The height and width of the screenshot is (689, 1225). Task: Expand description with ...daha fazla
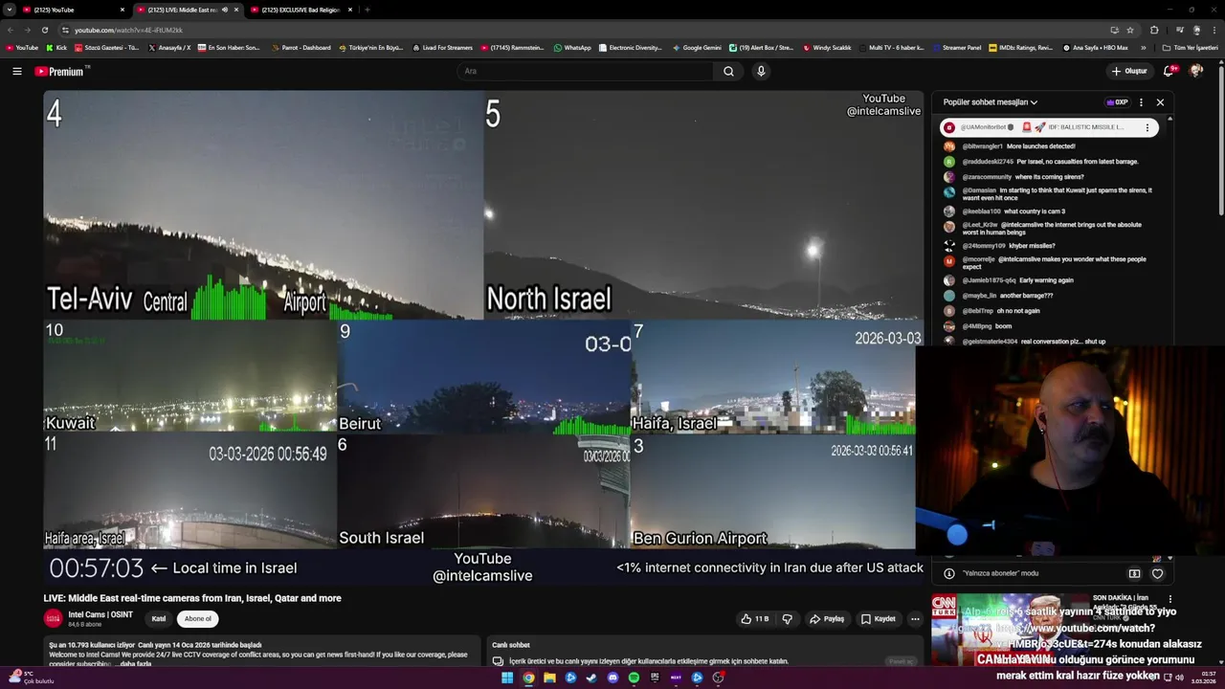click(134, 664)
